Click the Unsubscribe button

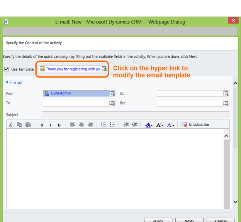click(195, 125)
